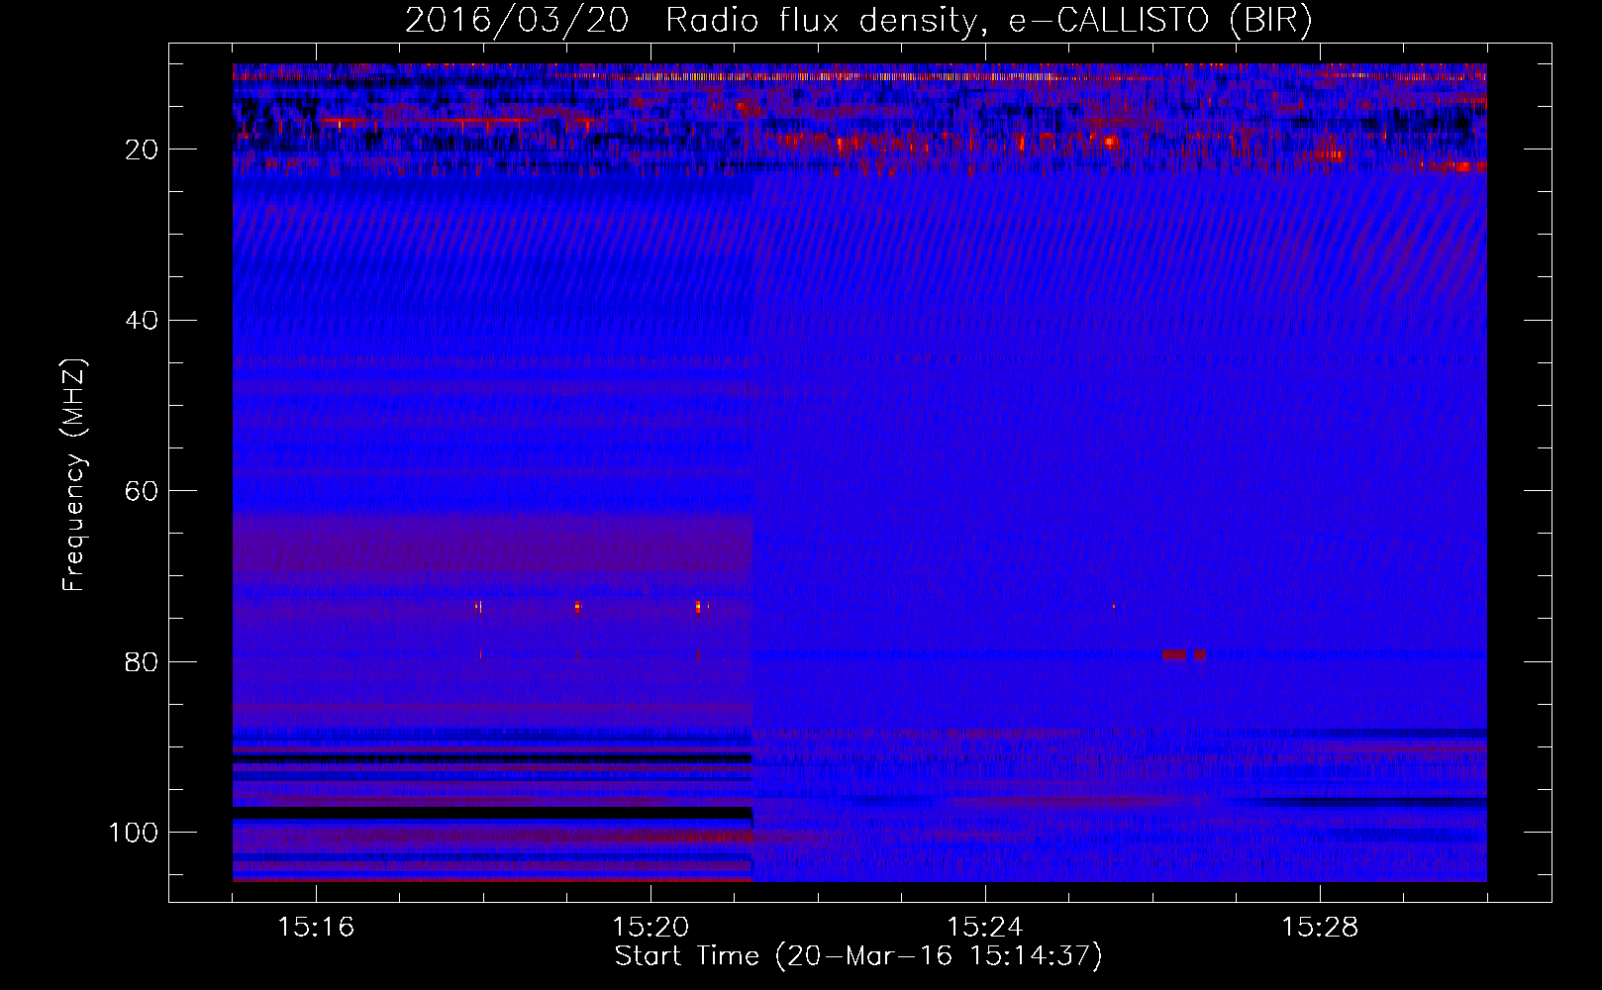Click the '80' frequency tick label

(x=142, y=661)
